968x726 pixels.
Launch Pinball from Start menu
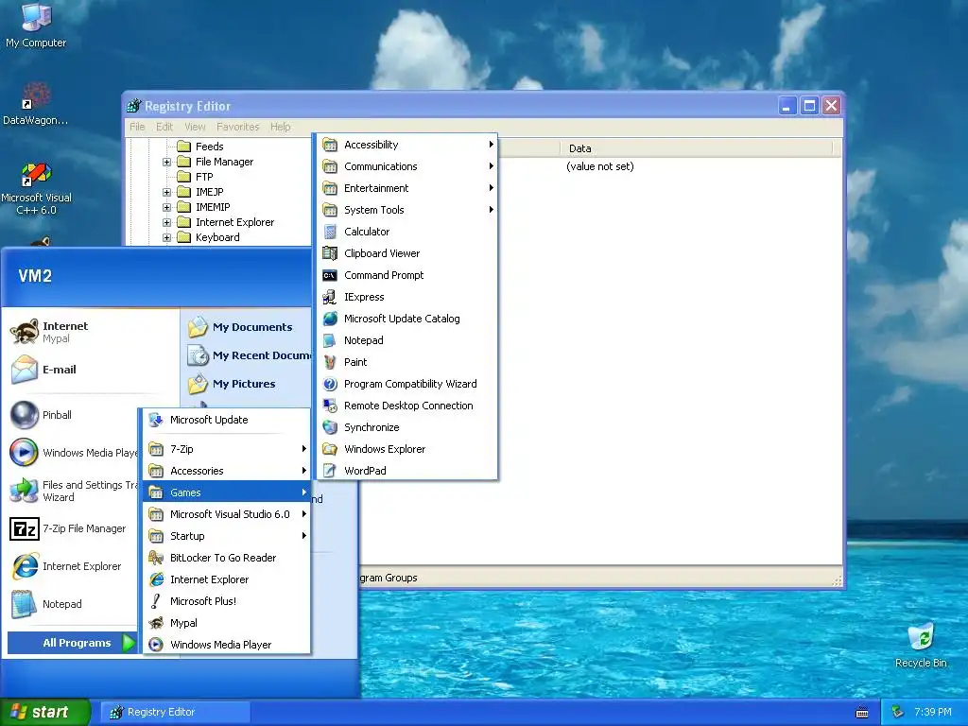coord(73,415)
